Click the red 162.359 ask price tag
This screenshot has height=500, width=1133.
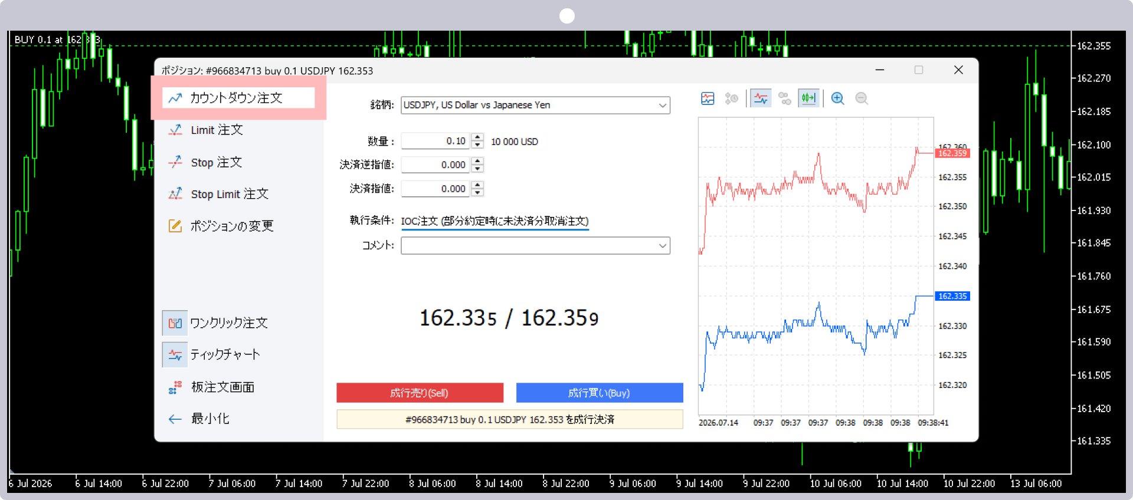click(952, 153)
